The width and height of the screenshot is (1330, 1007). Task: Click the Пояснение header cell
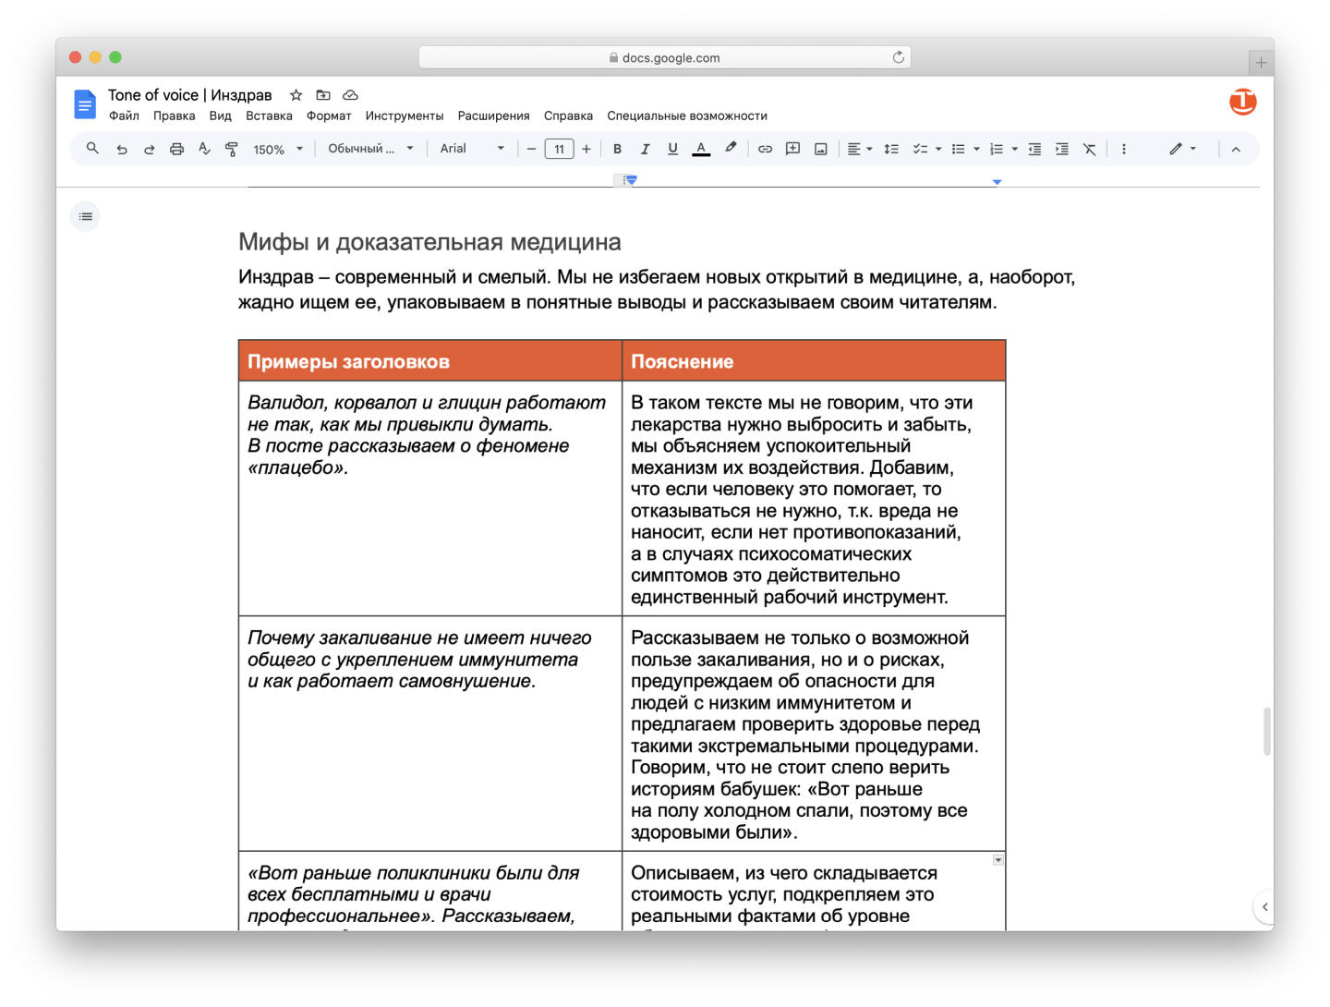coord(814,361)
